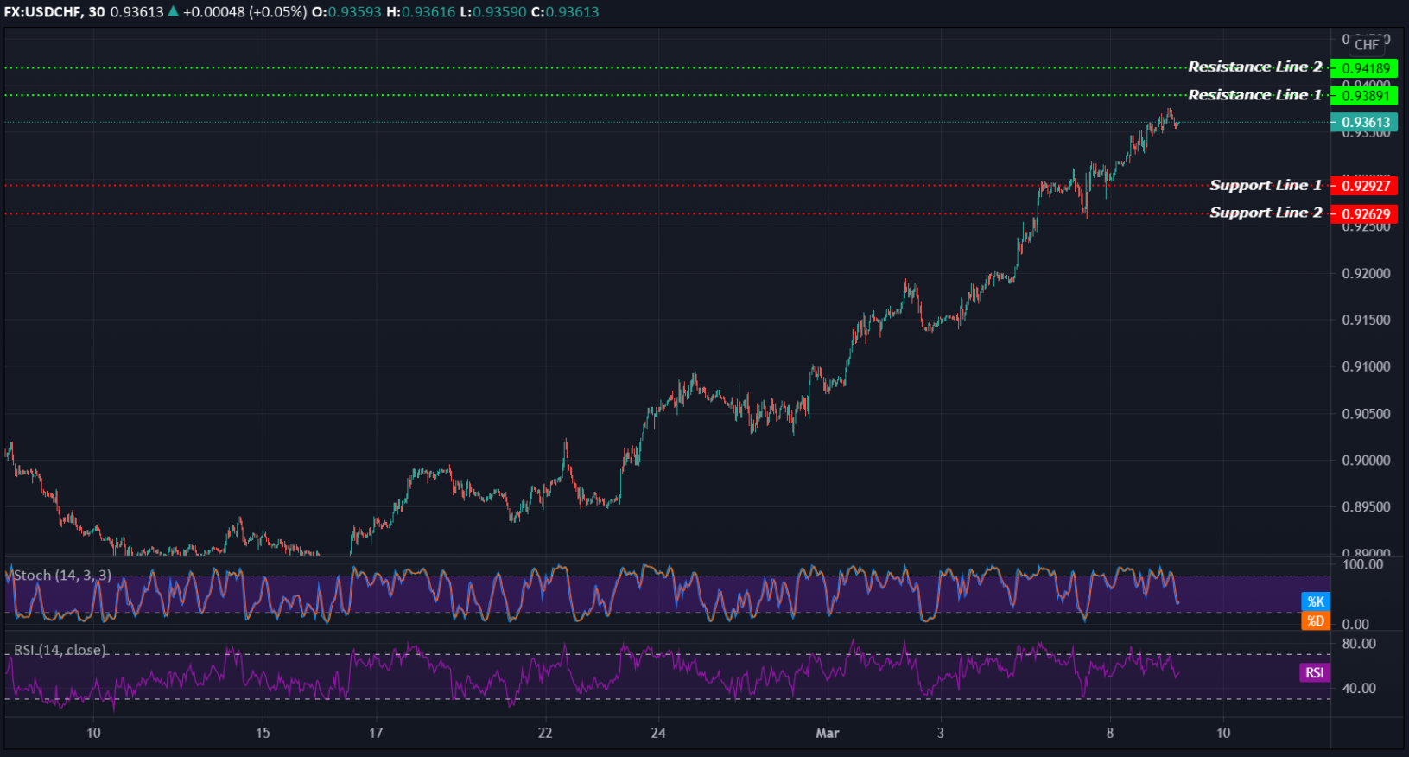Click the 15 date on time axis
The image size is (1409, 757).
(263, 733)
